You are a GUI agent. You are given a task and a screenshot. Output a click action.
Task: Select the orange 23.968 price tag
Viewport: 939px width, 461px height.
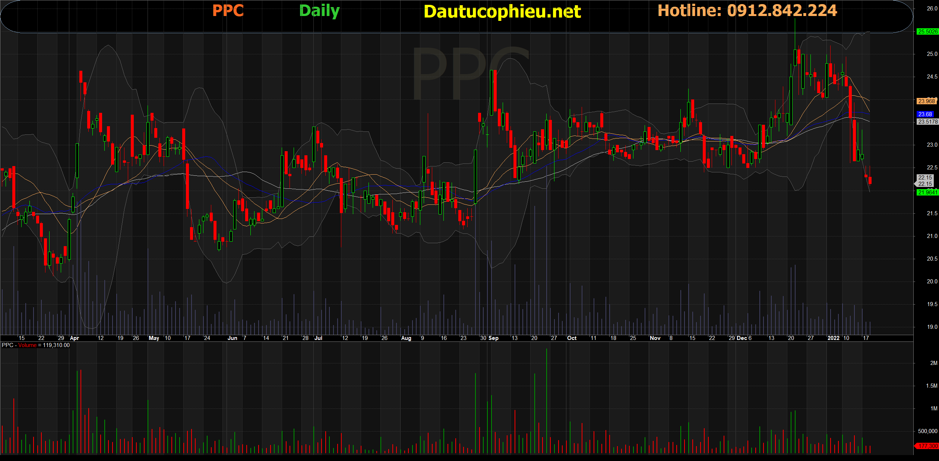coord(926,101)
